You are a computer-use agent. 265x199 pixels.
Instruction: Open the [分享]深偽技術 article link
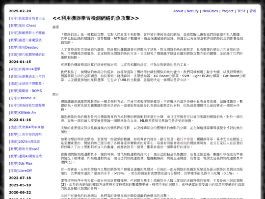[x=27, y=106]
